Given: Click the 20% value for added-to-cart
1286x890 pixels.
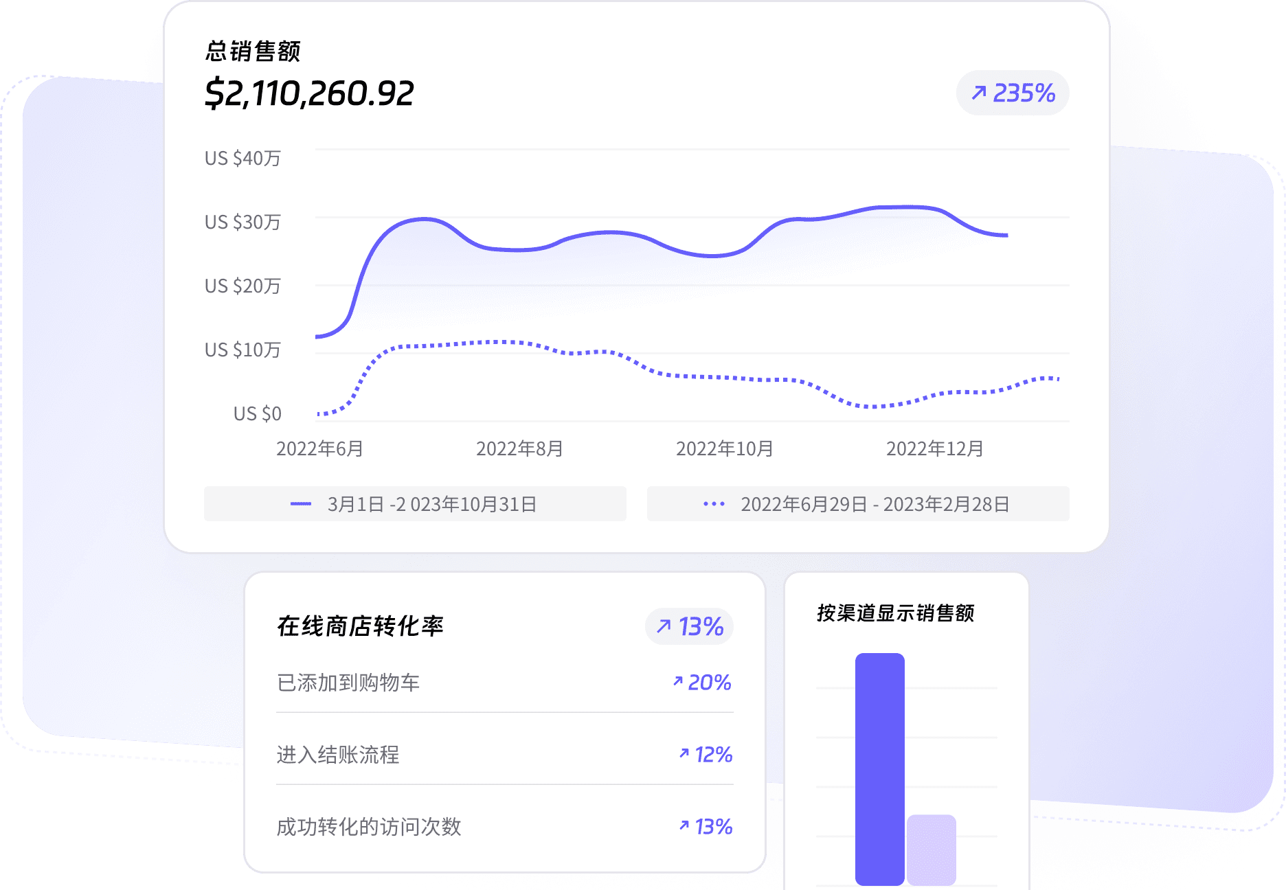Looking at the screenshot, I should pyautogui.click(x=709, y=683).
